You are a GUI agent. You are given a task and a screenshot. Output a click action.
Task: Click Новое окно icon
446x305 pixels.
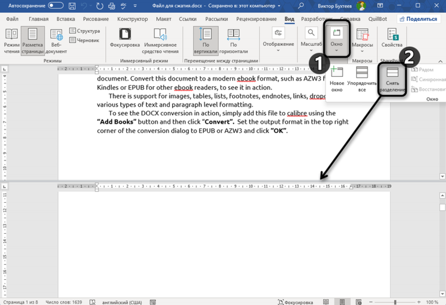point(337,79)
